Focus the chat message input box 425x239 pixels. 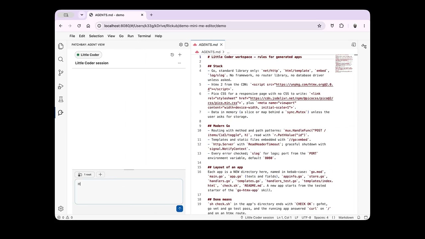[129, 192]
